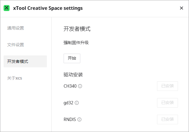Click the 已安装 button beside gd32
This screenshot has height=132, width=189.
tap(168, 103)
